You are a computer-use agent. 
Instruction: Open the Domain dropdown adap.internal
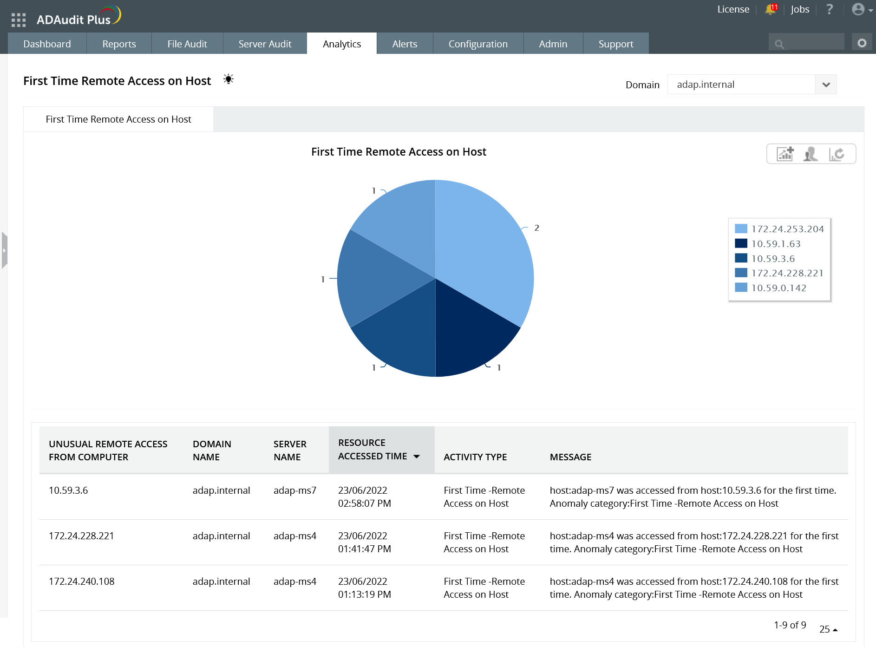[x=752, y=85]
